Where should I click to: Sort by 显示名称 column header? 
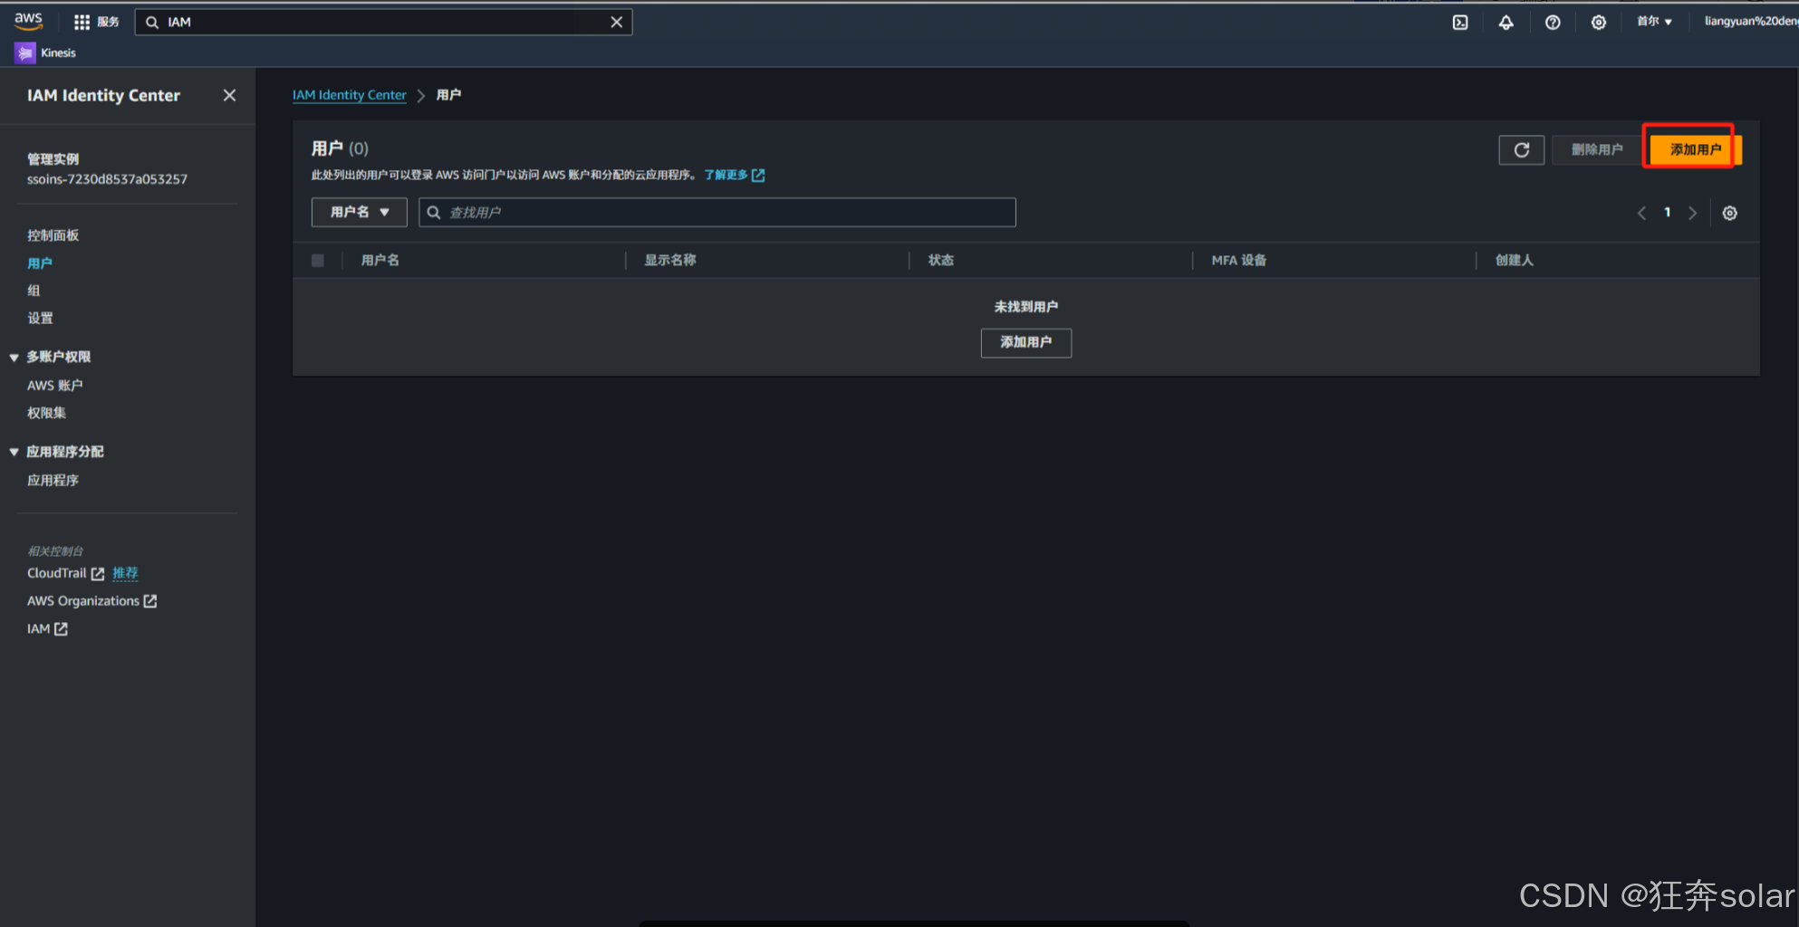click(x=670, y=261)
